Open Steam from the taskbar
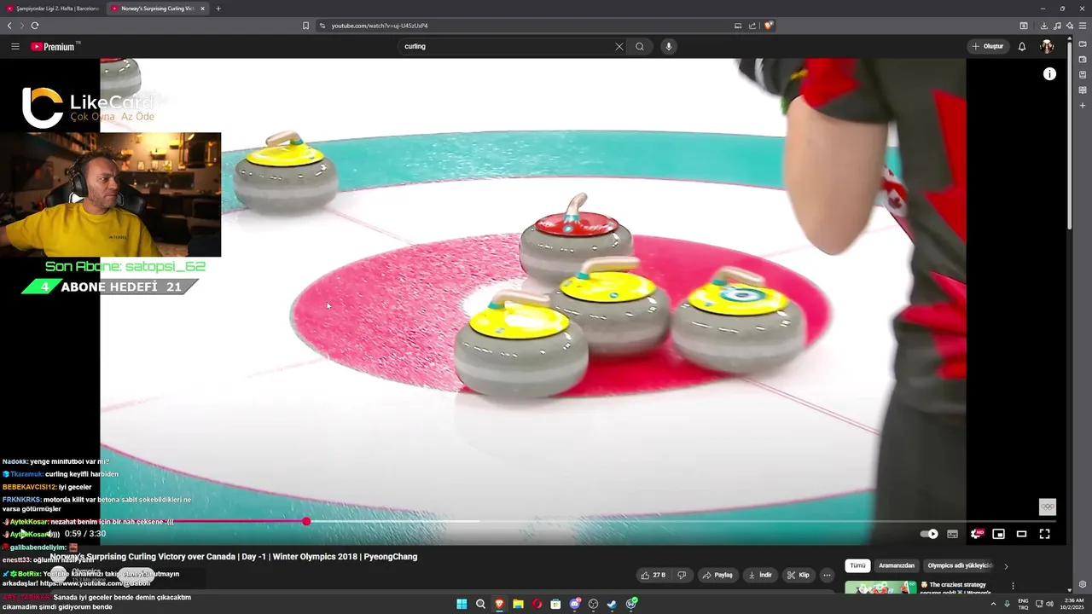 pos(612,604)
